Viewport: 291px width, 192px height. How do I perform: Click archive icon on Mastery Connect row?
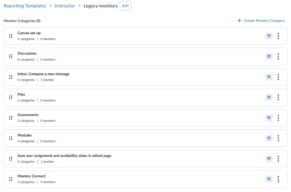pos(269,179)
